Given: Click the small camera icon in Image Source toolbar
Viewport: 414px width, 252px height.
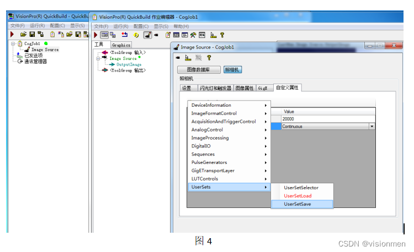Looking at the screenshot, I should pos(178,58).
